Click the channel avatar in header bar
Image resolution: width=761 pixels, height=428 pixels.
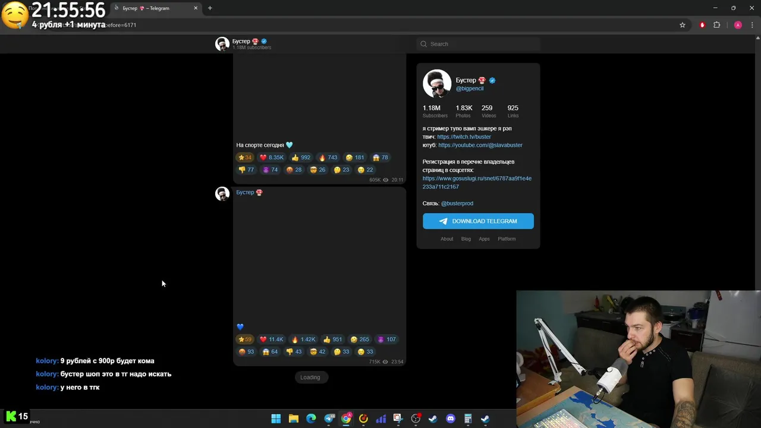coord(222,44)
